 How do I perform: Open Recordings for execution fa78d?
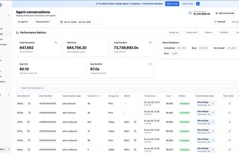point(206,140)
